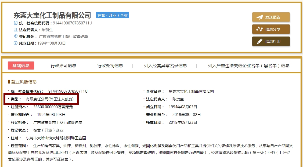
Task: View the 列入严重违法失信企业名单（黑名单）信息 tab
Action: tap(249, 66)
